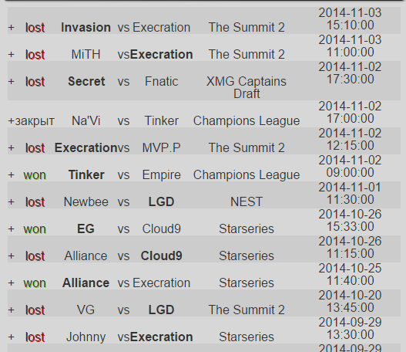Expand the Alliance vs Cloud9 row
406x352 pixels.
(11, 256)
